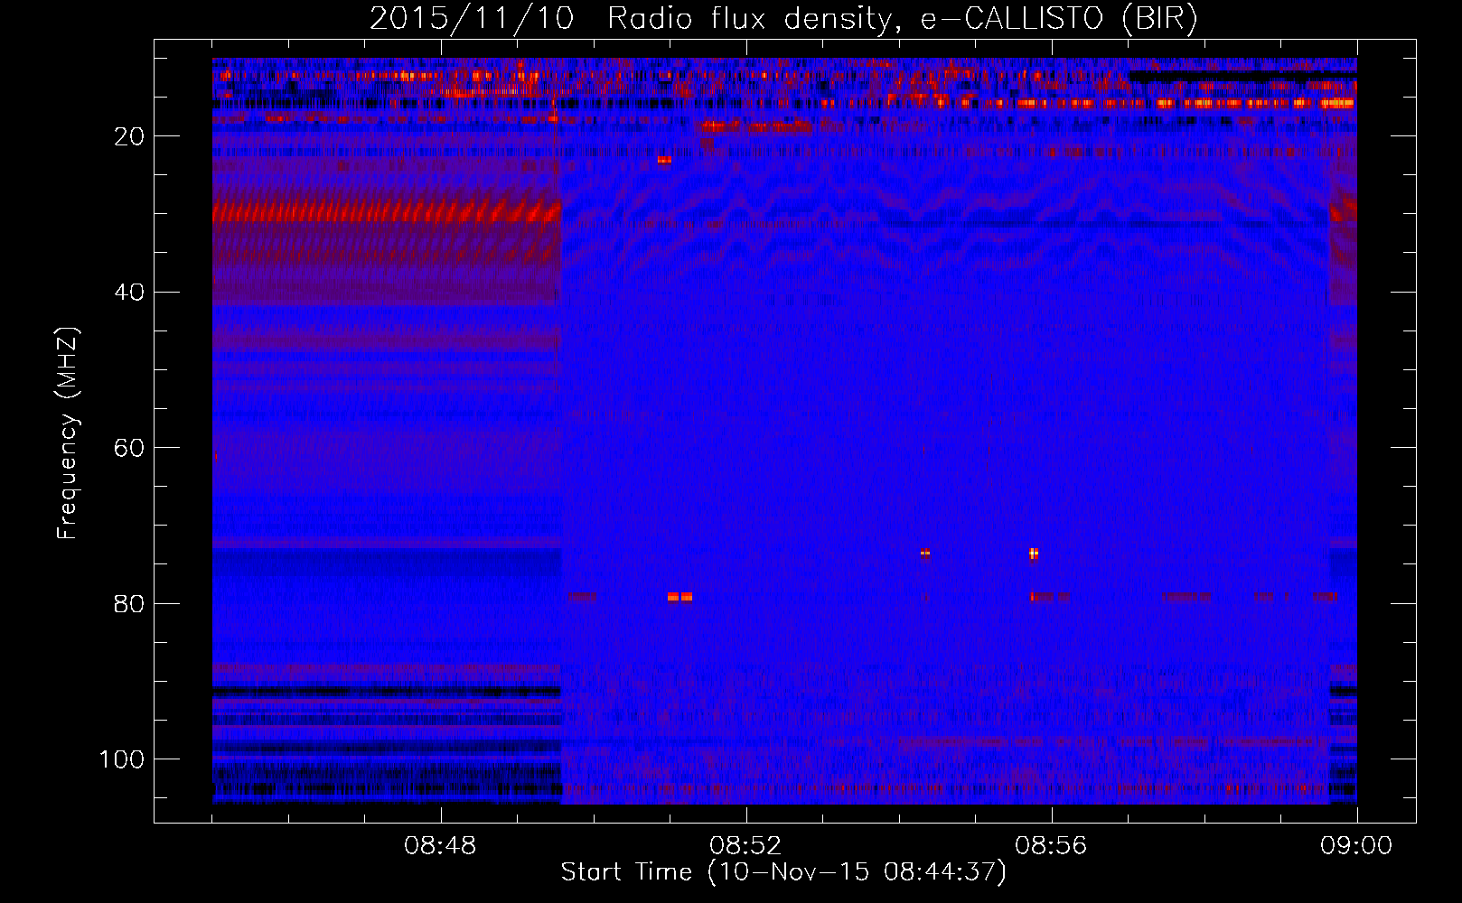Click the small red burst near 23 MHz around 08:51

(x=664, y=161)
